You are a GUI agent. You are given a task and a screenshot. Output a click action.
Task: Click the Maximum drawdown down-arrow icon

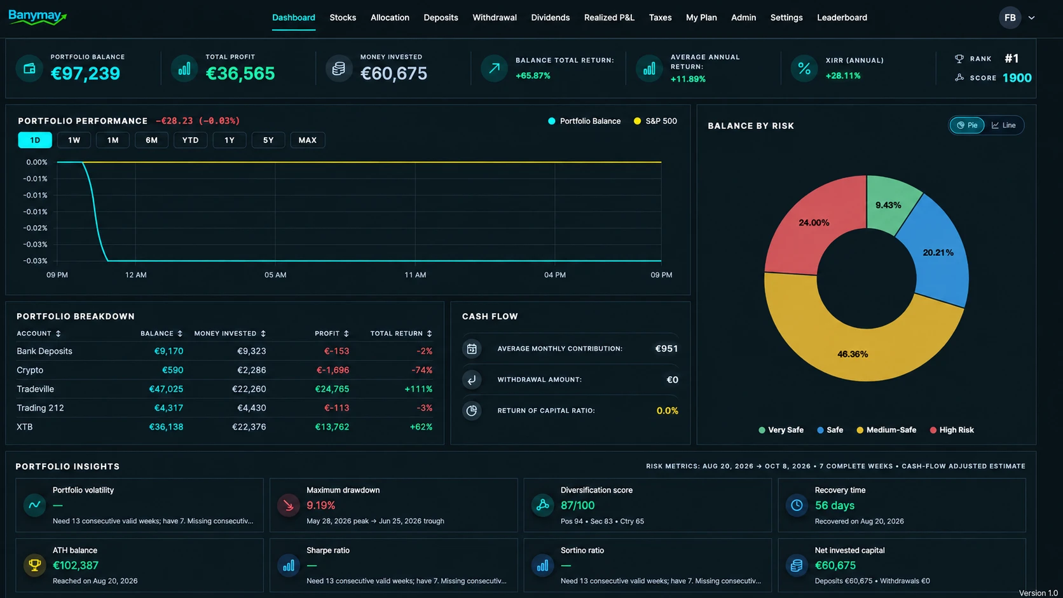(289, 505)
